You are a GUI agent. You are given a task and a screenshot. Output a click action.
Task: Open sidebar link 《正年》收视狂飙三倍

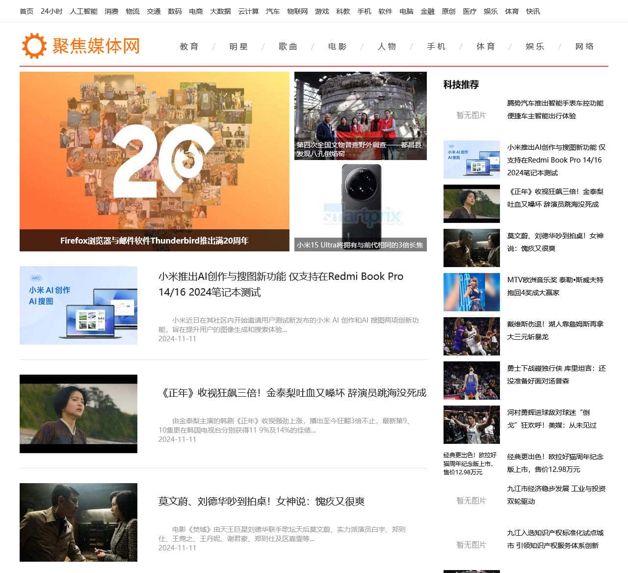[555, 198]
